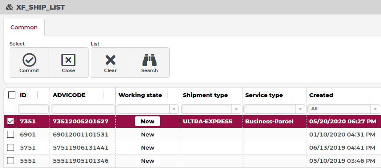Click the XF_SHIP_LIST cubes title icon

pyautogui.click(x=10, y=7)
